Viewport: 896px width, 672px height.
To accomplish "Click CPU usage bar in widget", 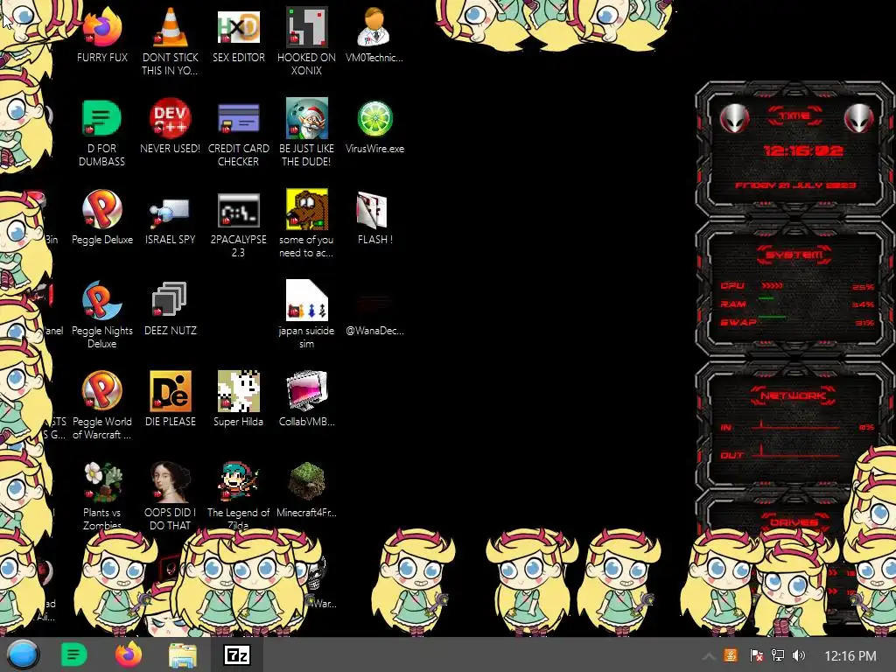I will [772, 285].
